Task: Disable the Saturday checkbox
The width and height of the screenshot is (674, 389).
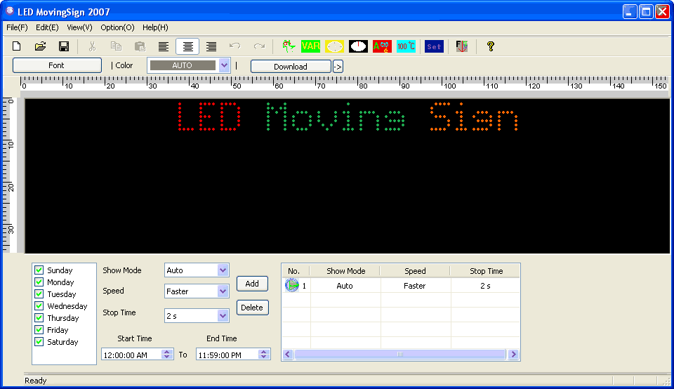Action: (39, 342)
